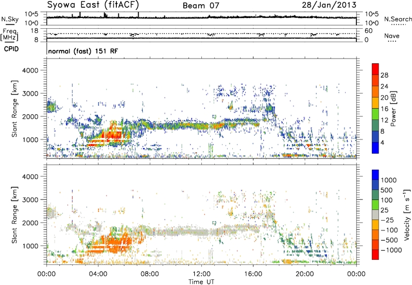Click the "-100" velocity colorbar tick

click(389, 230)
